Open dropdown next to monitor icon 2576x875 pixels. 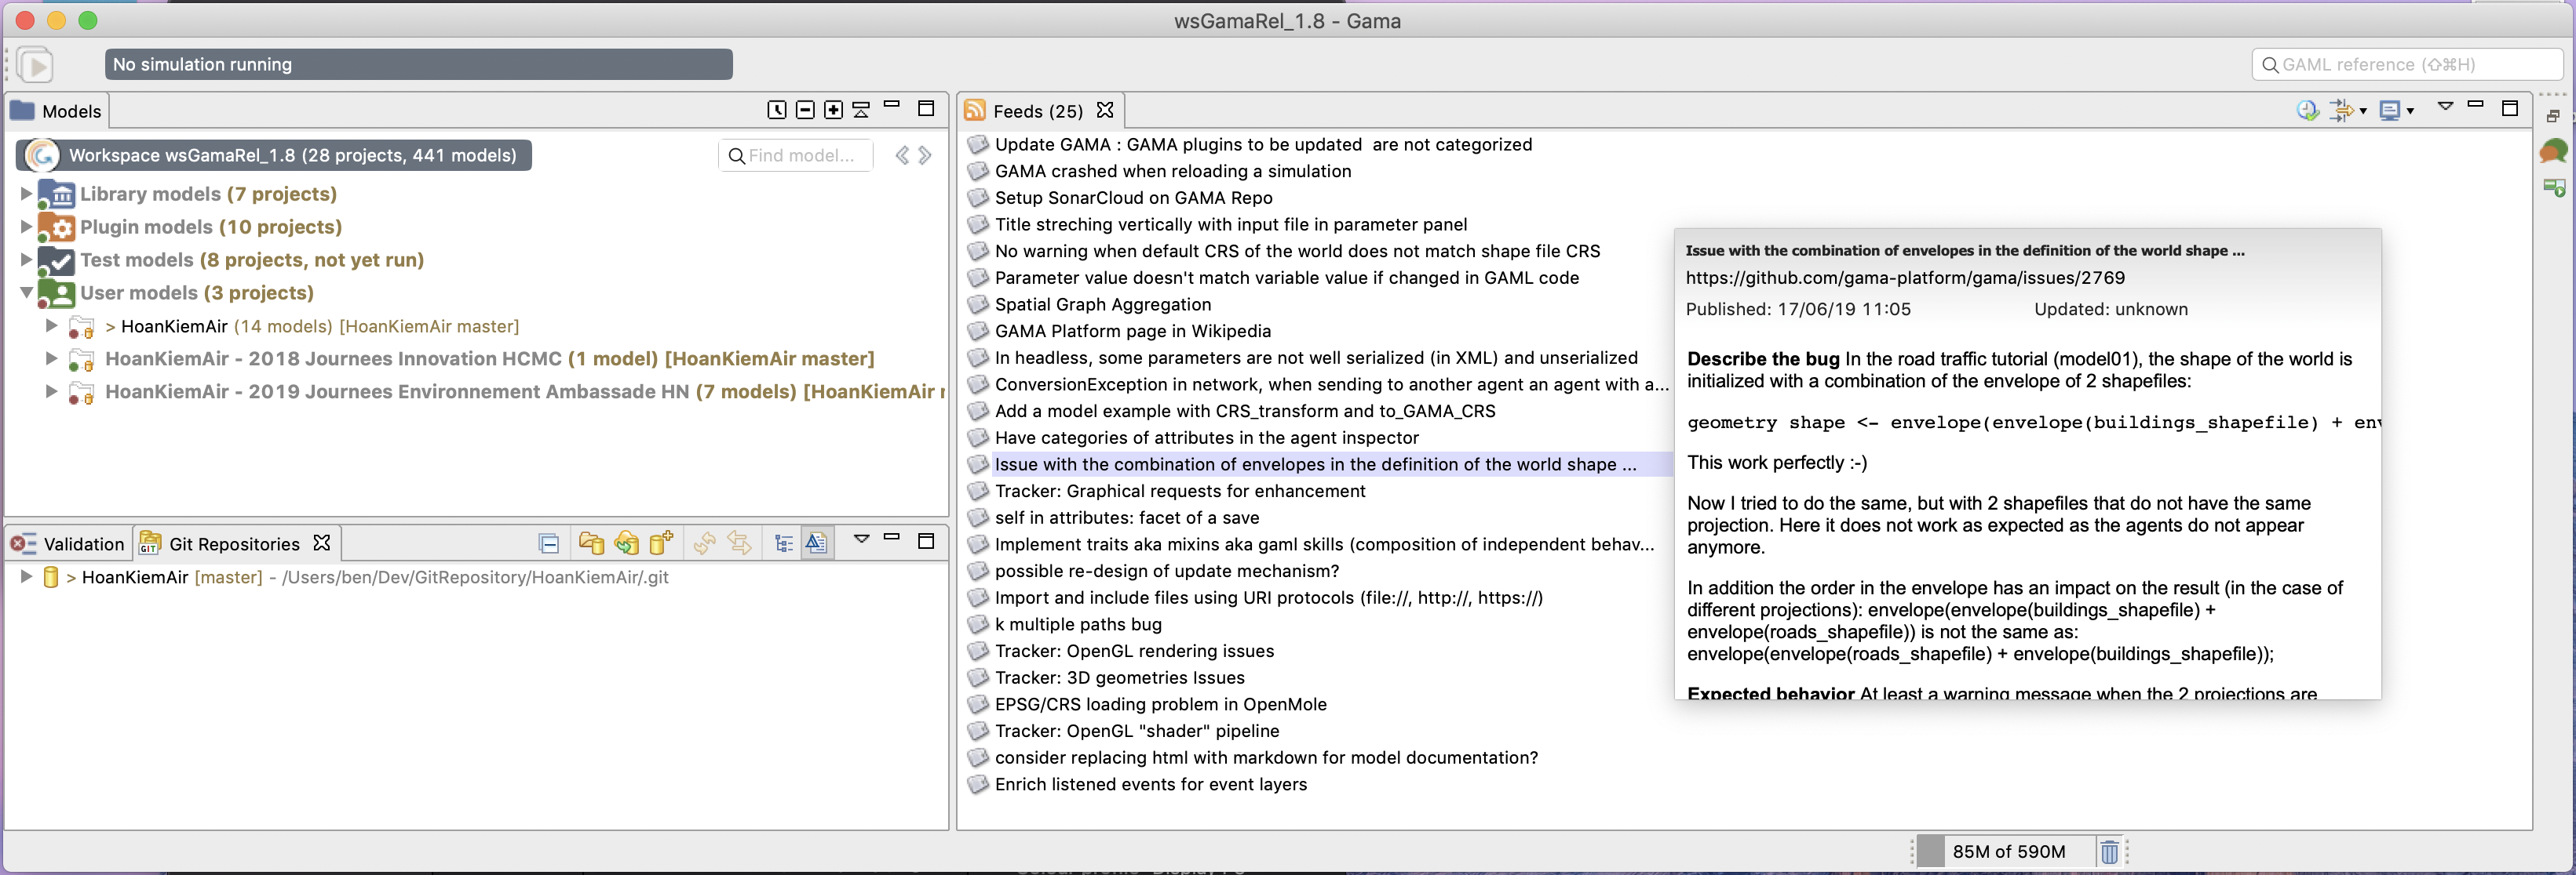2410,111
